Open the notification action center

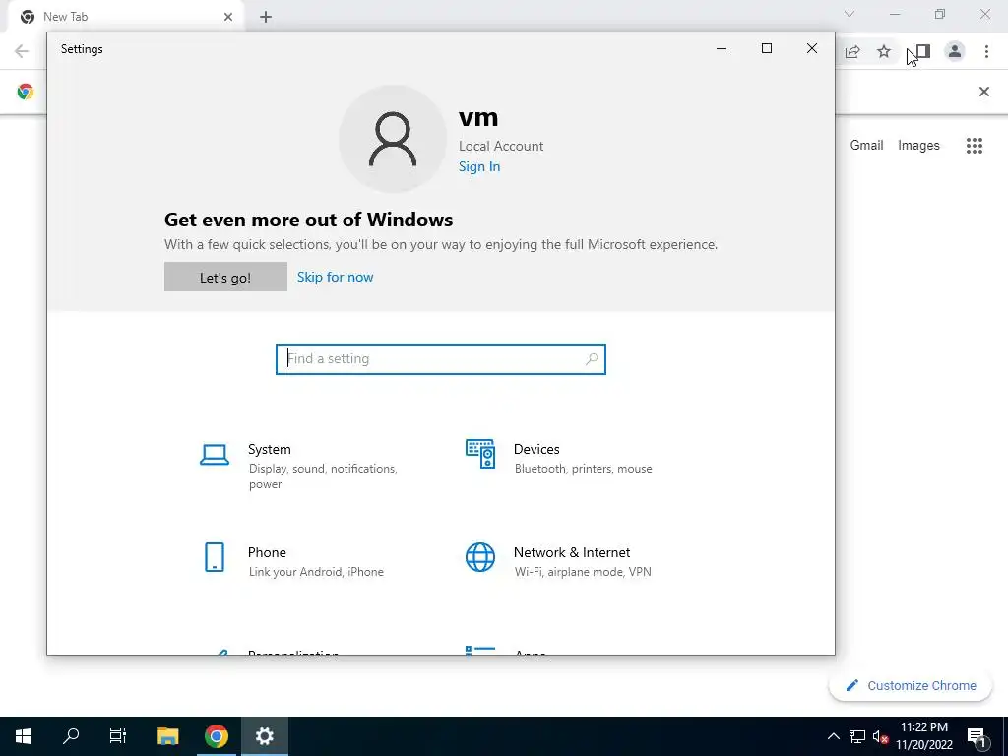coord(976,736)
